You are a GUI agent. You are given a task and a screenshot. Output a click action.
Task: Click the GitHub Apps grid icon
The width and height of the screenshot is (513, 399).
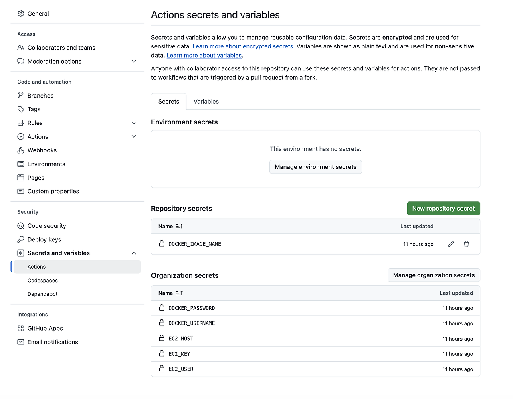(21, 329)
